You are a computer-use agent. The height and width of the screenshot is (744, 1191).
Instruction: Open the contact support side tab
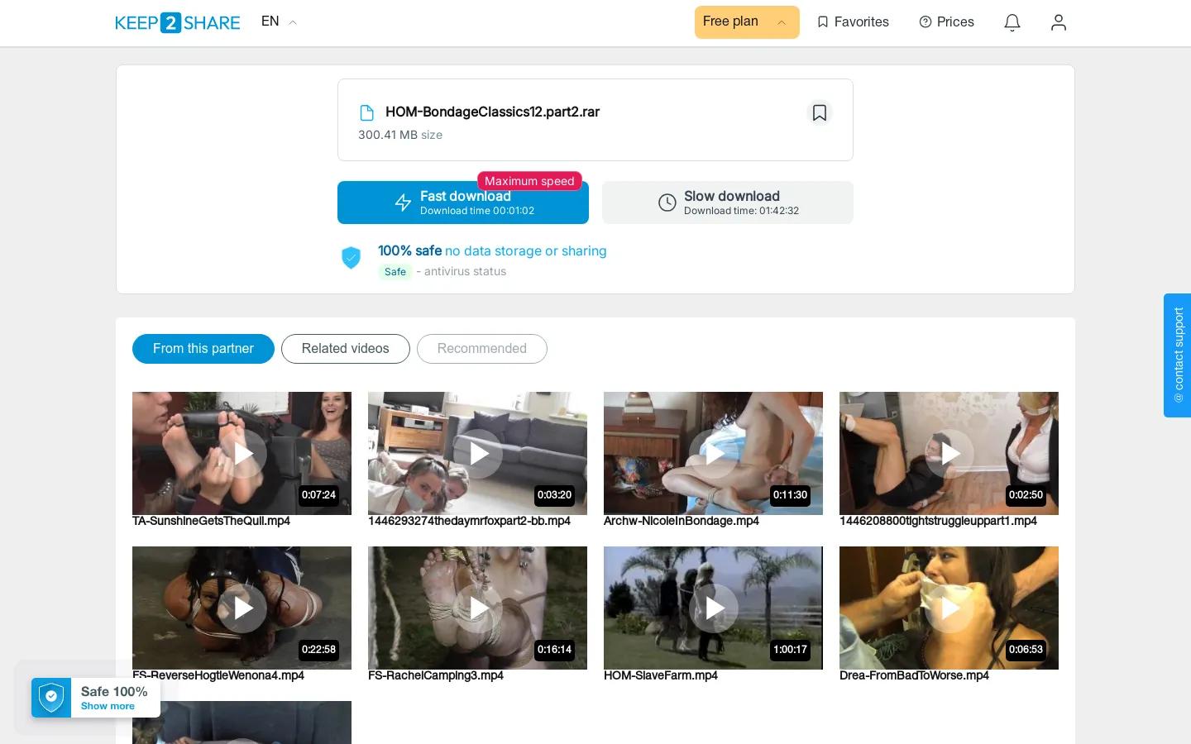[1178, 355]
